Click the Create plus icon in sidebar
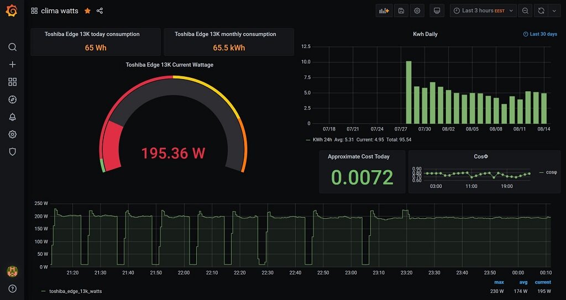566x300 pixels. pos(12,64)
